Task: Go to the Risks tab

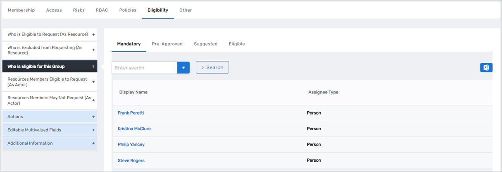Action: click(x=79, y=10)
